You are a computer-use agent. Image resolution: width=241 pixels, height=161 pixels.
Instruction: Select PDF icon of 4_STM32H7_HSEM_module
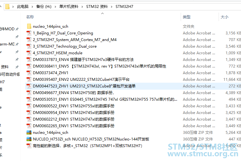pos(29,53)
